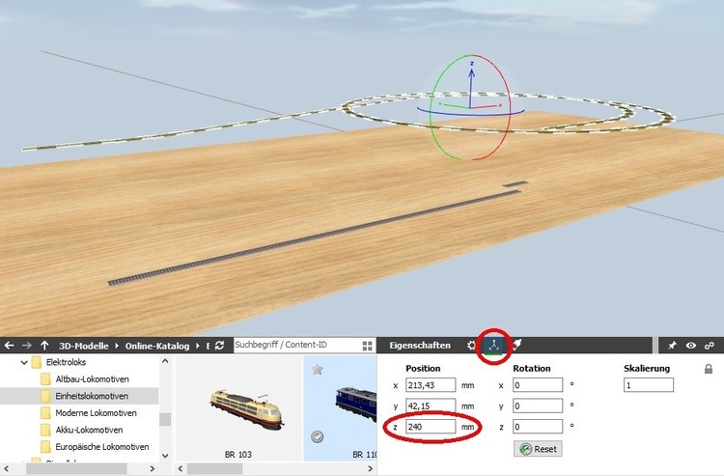Edit the Position x value 213,43
The image size is (724, 476).
coord(431,385)
